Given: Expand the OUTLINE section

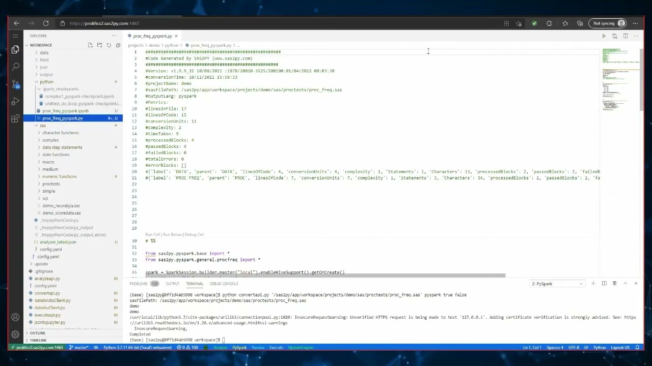Looking at the screenshot, I should tap(38, 333).
